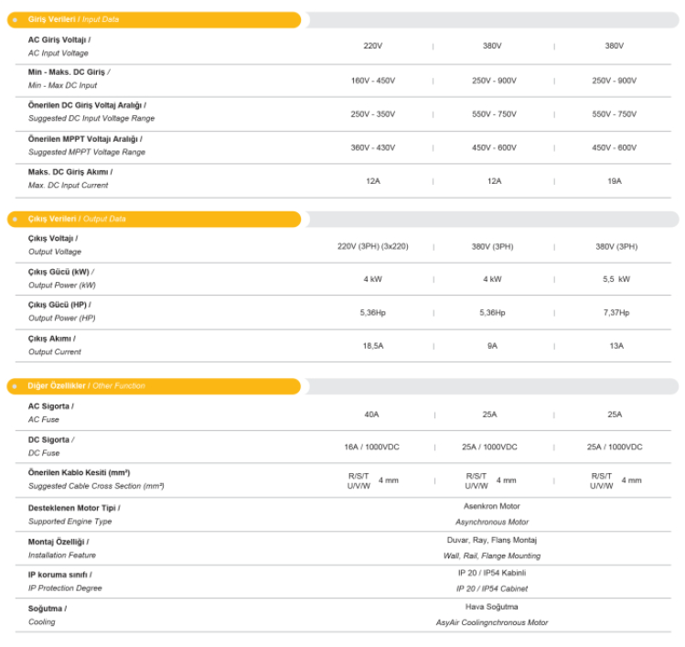Screen dimensions: 685x647
Task: Click the 160V - 450V DC input value
Action: click(372, 81)
